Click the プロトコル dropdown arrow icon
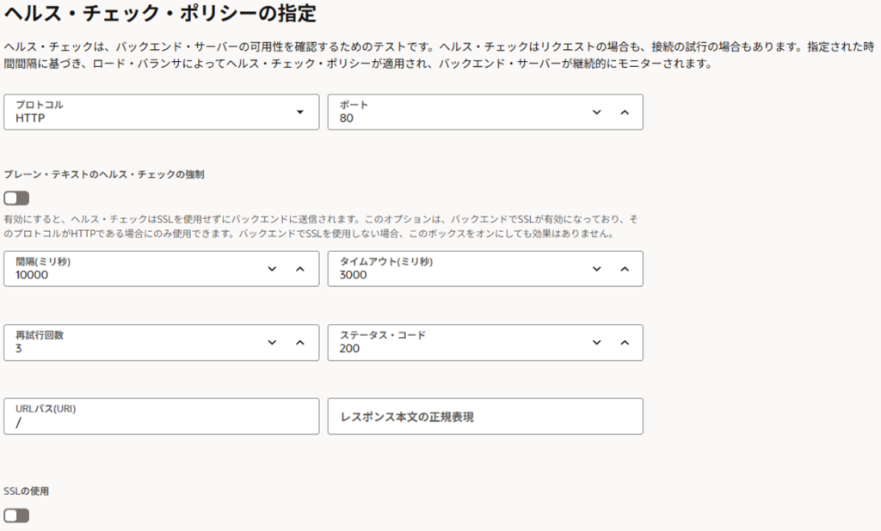Screen dimensions: 881x531 pyautogui.click(x=300, y=112)
